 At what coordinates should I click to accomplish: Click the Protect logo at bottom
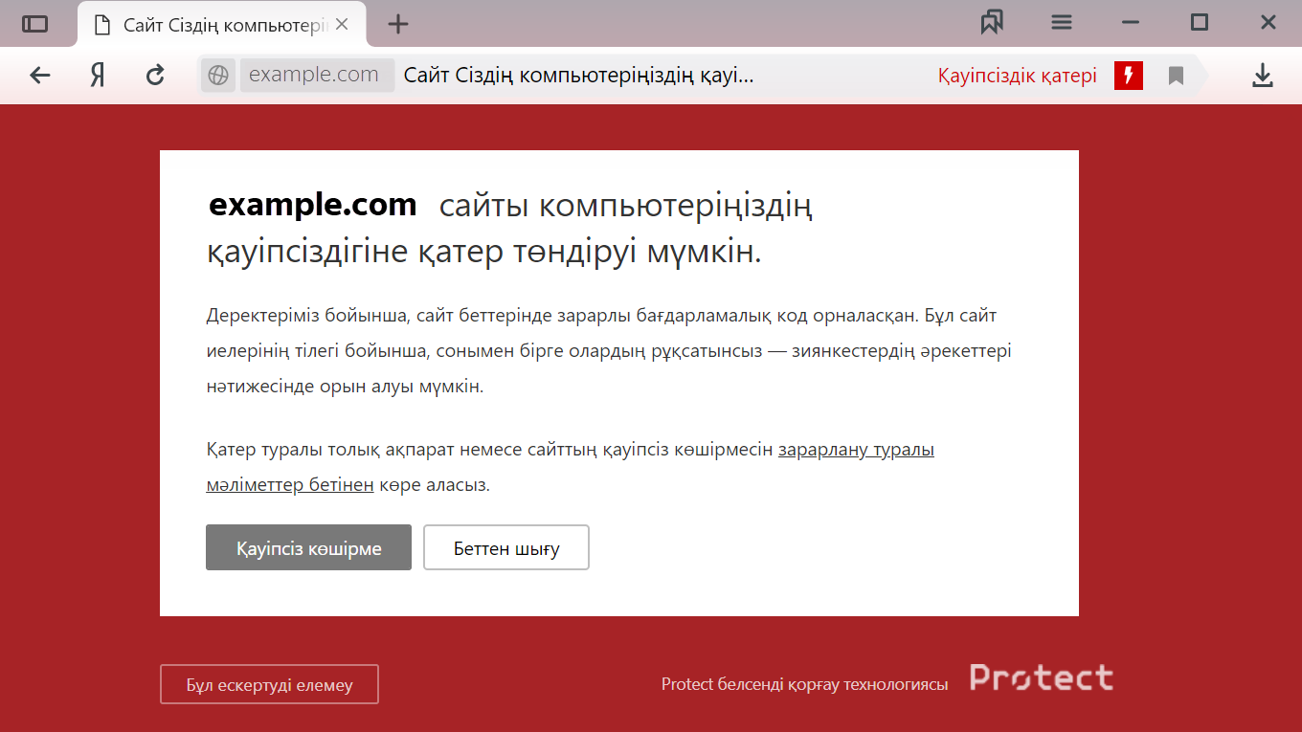1041,677
